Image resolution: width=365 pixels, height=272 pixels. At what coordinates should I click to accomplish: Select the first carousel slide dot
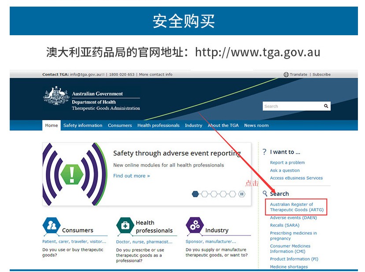click(x=195, y=194)
